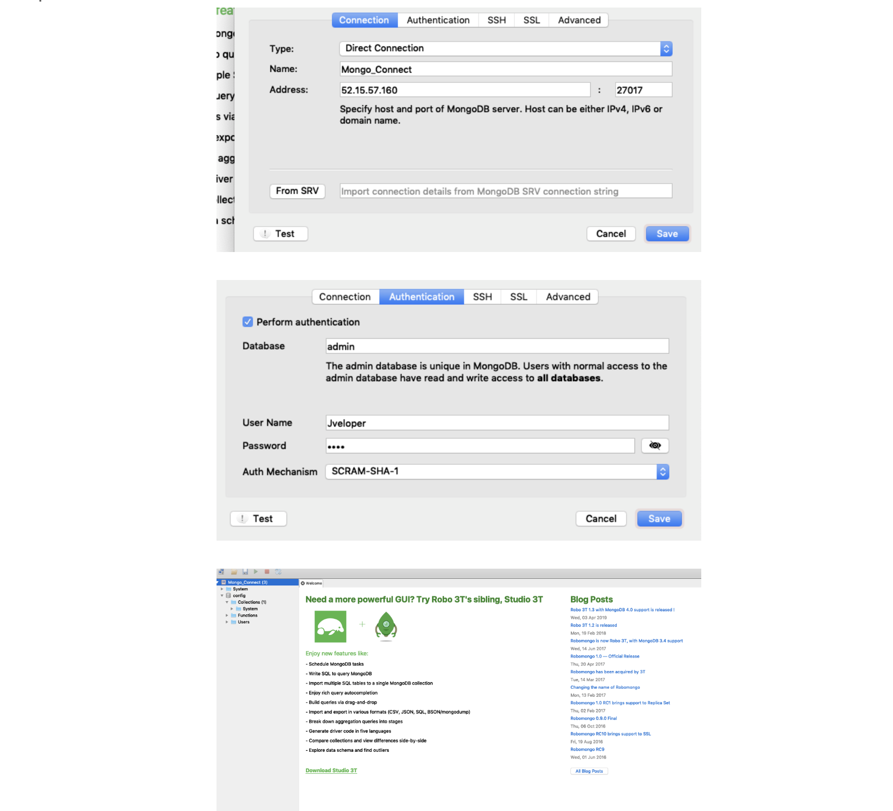The width and height of the screenshot is (893, 811).
Task: Click the config database cylinder icon
Action: (x=228, y=596)
